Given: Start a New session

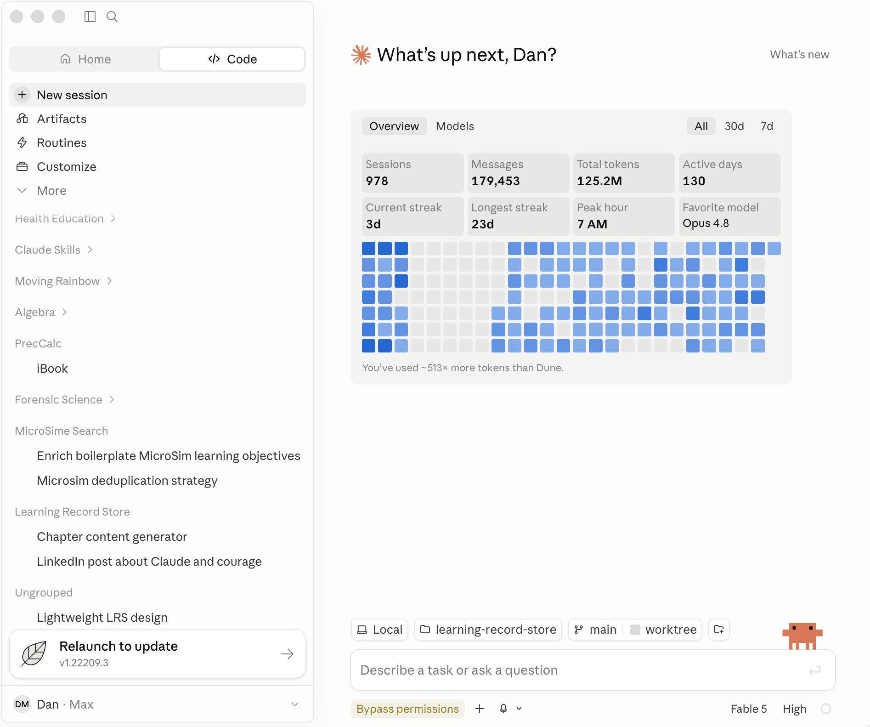Looking at the screenshot, I should coord(158,95).
